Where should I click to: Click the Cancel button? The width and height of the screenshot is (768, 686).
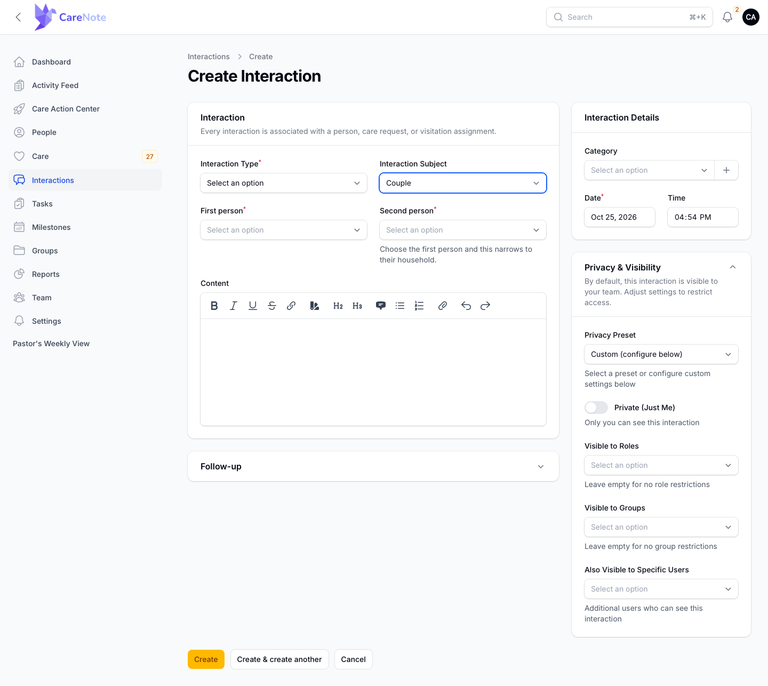(x=353, y=659)
